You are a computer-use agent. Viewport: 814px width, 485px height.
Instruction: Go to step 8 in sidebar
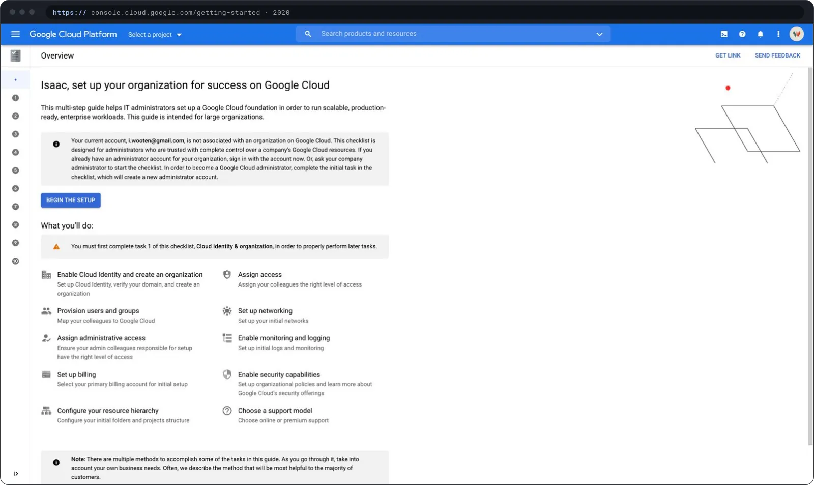point(15,225)
